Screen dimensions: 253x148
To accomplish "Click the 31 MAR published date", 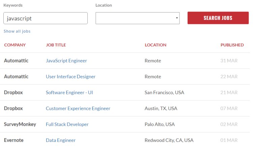I will [x=229, y=60].
